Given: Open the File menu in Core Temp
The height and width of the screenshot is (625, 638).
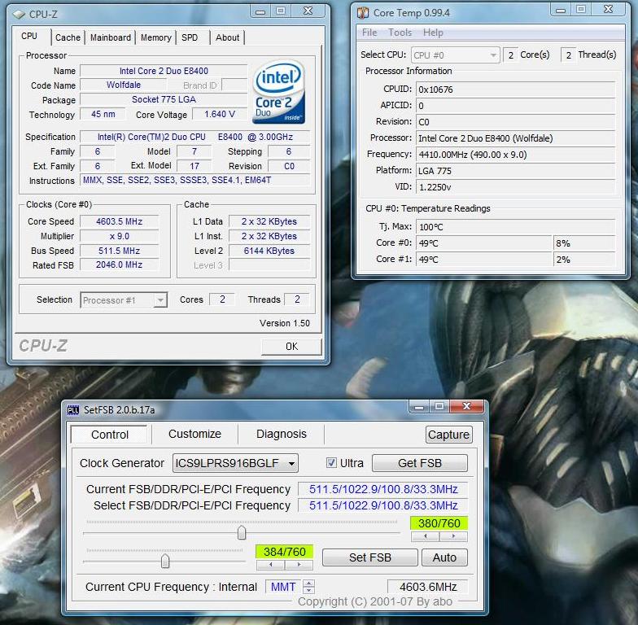Looking at the screenshot, I should (369, 33).
